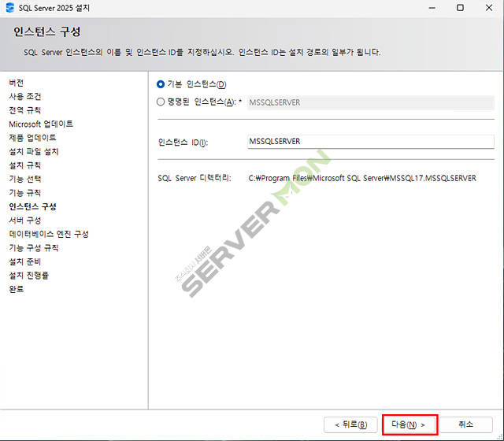Screen dimensions: 504x441
Task: Select 기능 선택 step in sidebar
Action: tap(25, 179)
